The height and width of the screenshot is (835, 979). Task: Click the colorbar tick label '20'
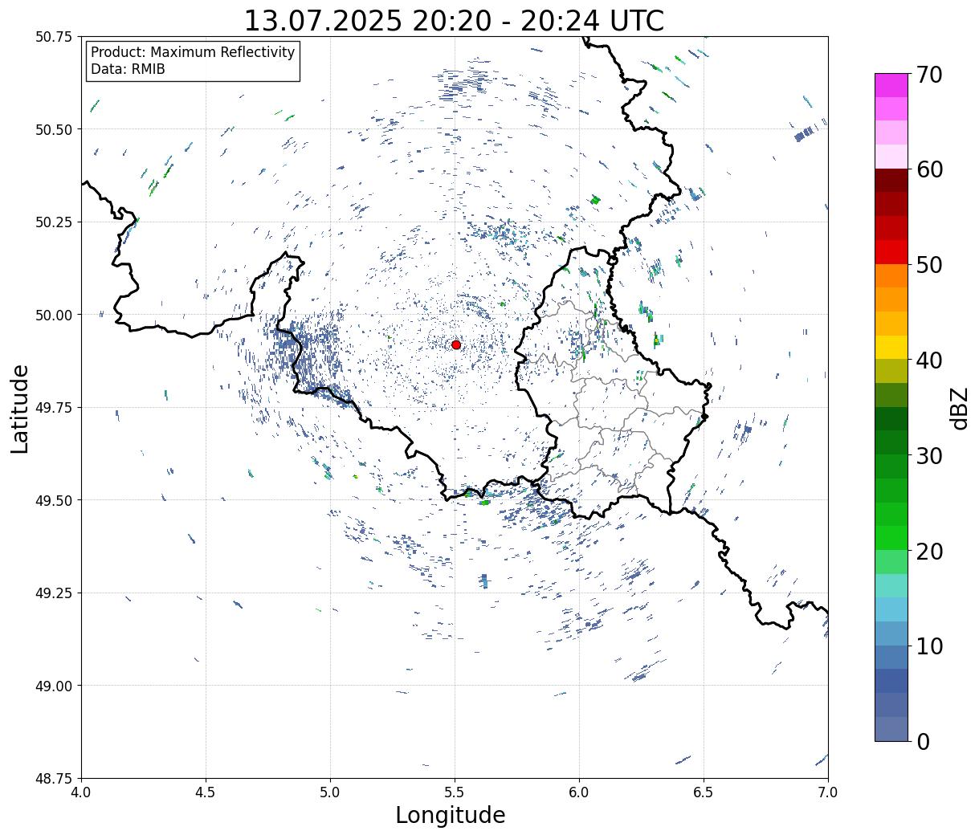[928, 552]
